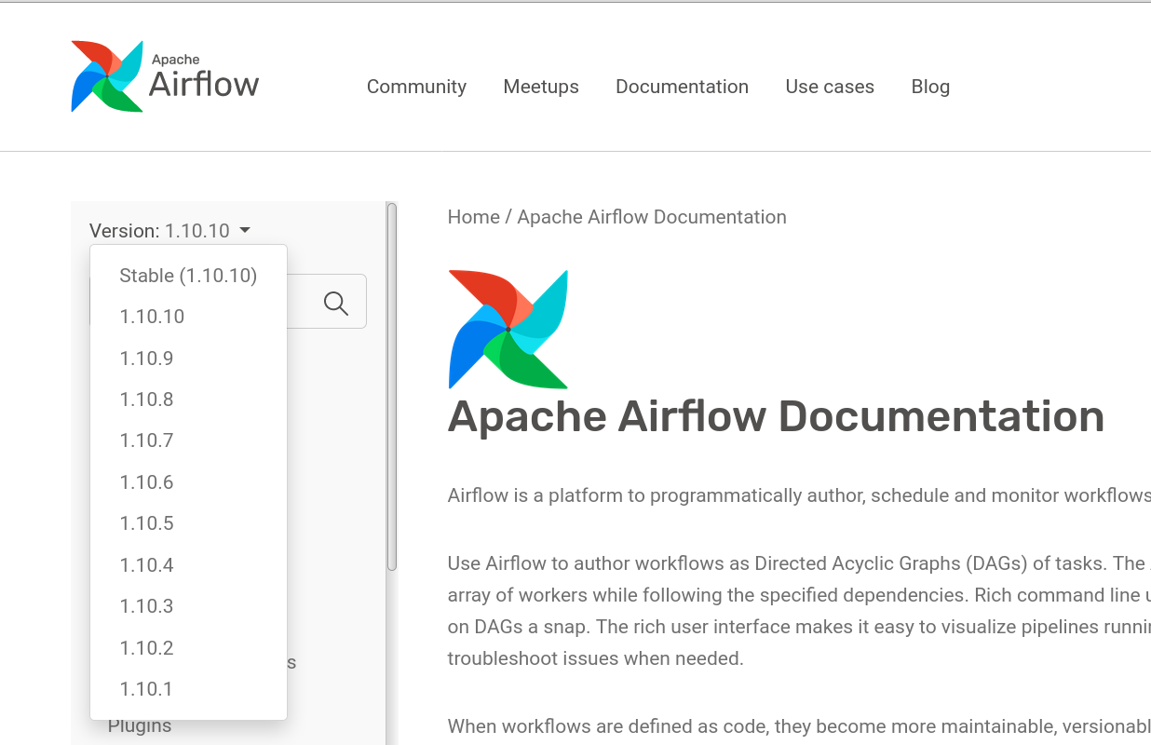This screenshot has width=1151, height=745.
Task: Open the Community nav link
Action: pos(416,87)
